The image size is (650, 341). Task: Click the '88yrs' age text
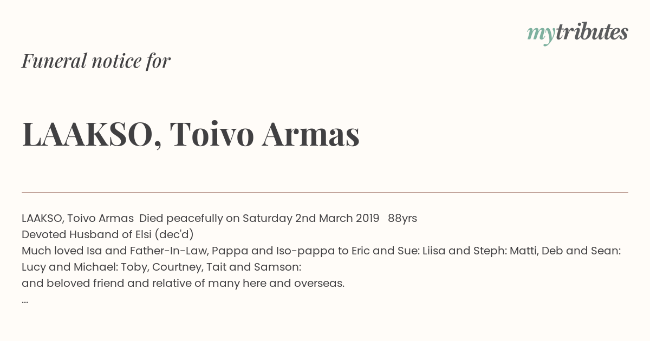tap(402, 218)
